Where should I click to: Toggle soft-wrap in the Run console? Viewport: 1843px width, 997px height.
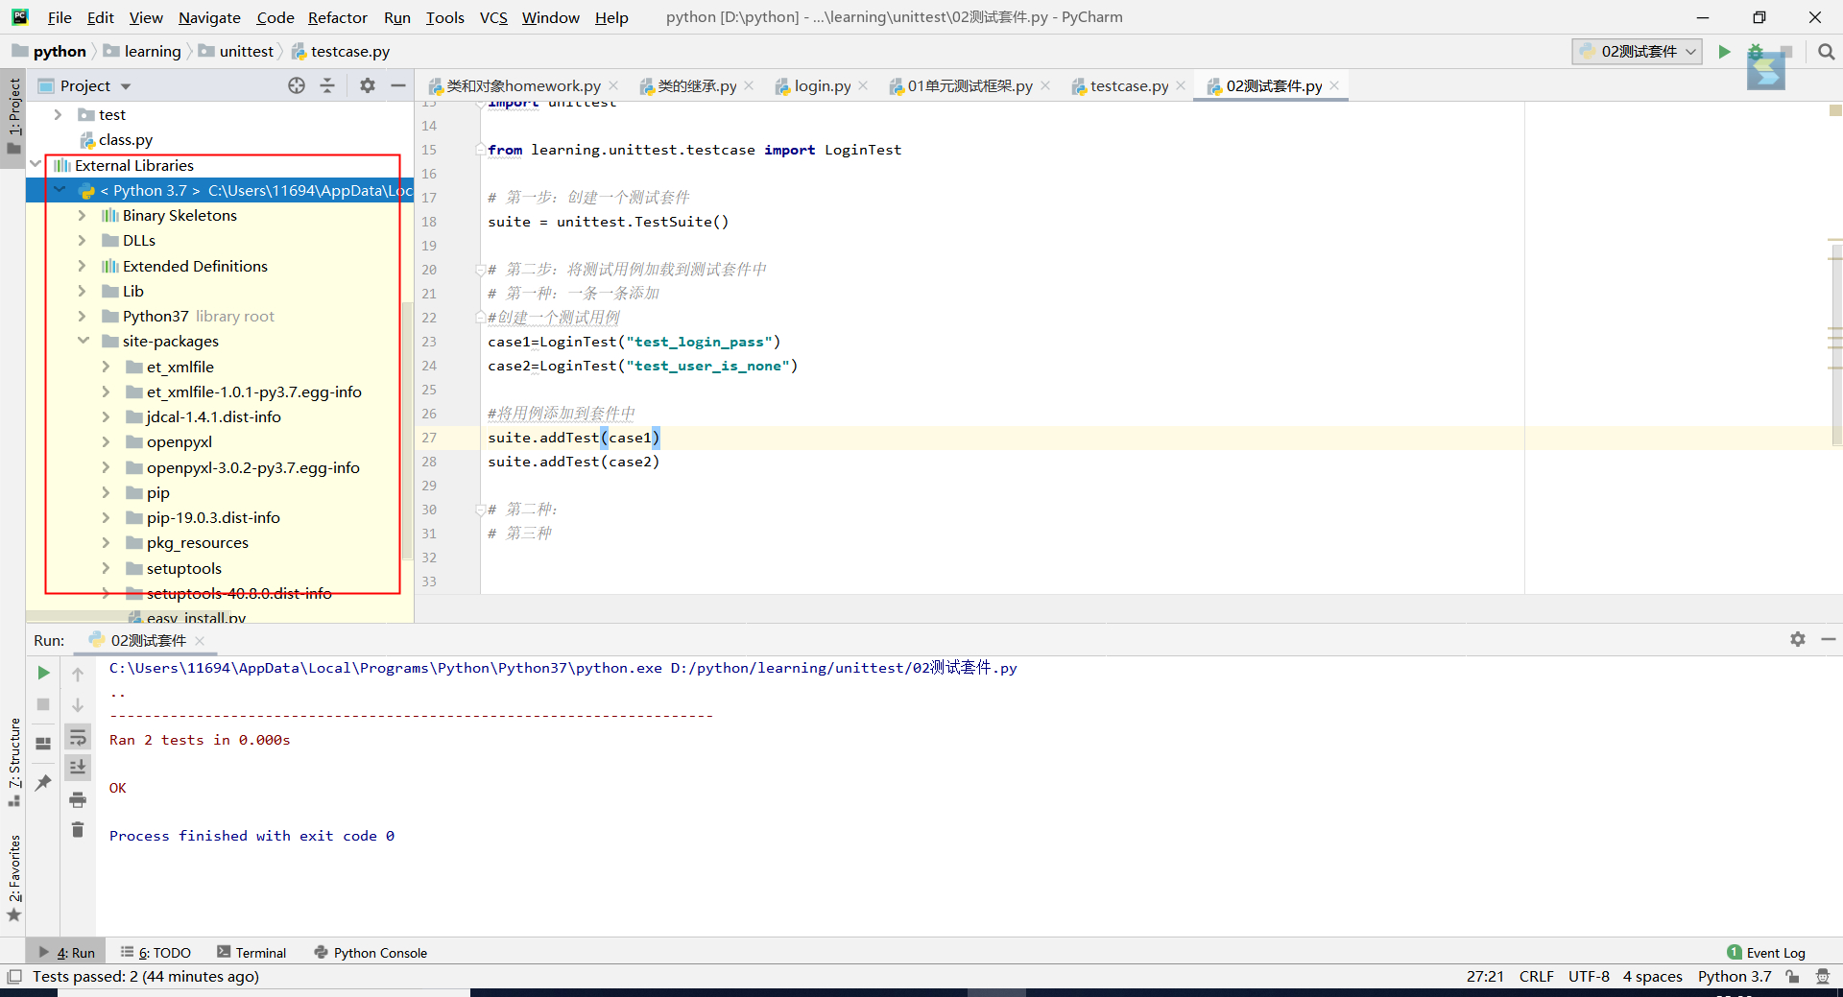coord(78,736)
